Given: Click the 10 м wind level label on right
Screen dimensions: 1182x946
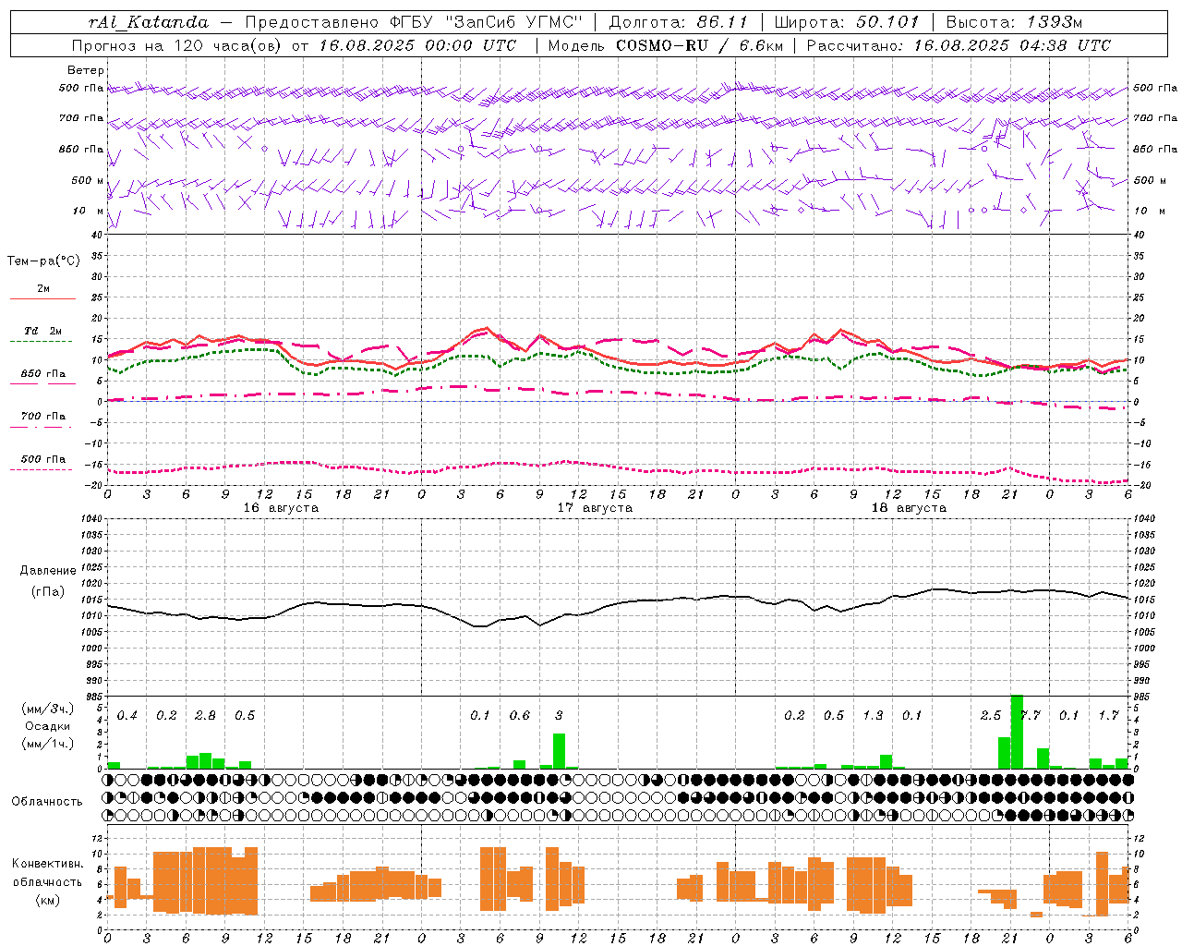Looking at the screenshot, I should [1150, 211].
